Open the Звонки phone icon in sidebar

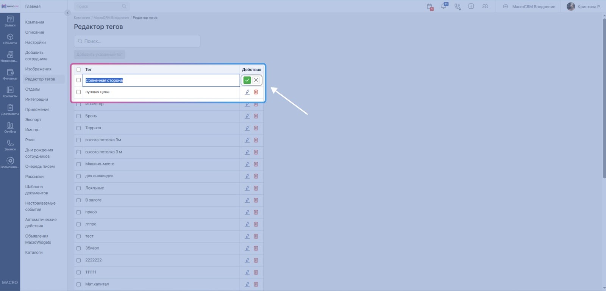(x=10, y=145)
